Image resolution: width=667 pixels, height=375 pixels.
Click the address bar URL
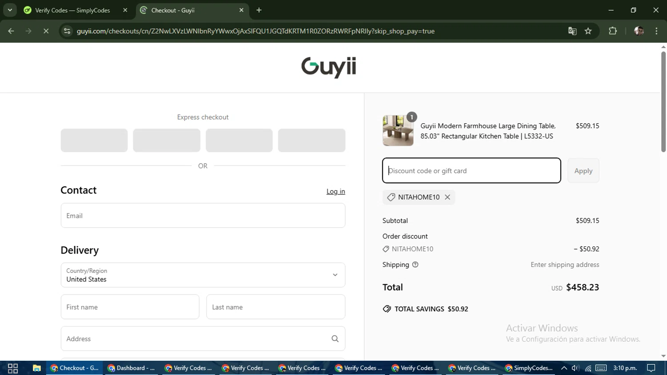256,31
